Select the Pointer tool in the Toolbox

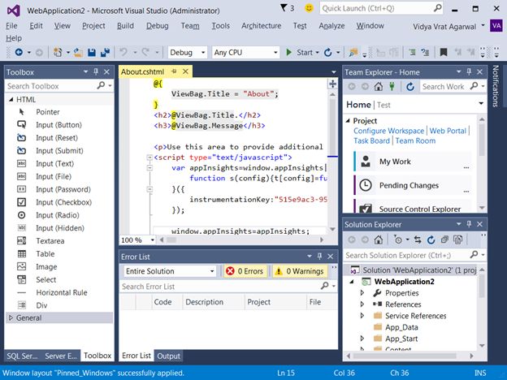[47, 112]
